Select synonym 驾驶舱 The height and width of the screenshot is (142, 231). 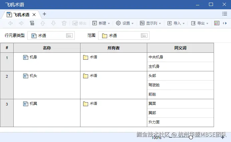pos(154,85)
